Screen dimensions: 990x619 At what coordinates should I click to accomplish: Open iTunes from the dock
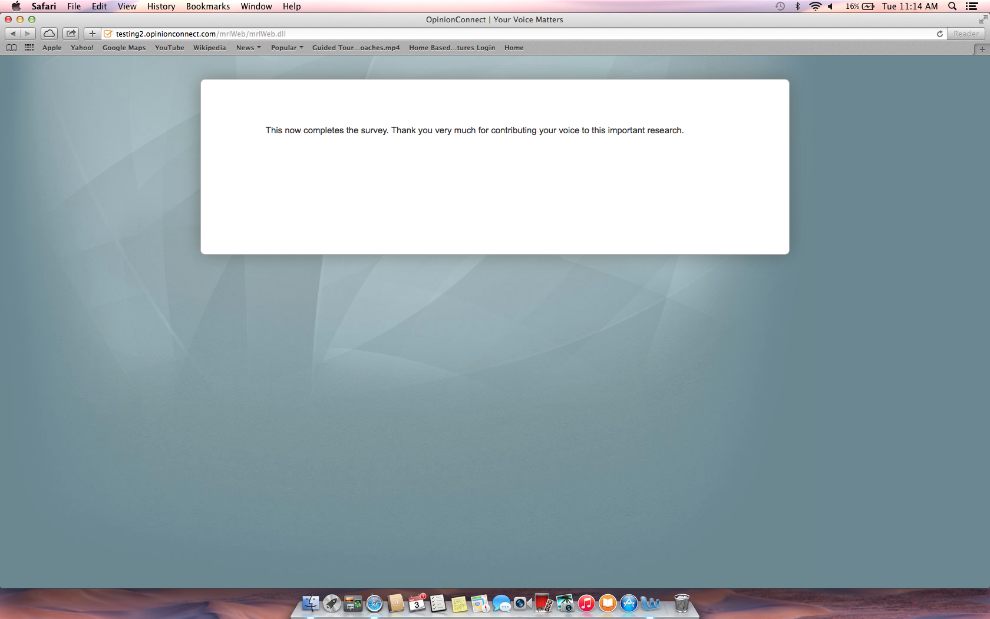click(x=586, y=604)
